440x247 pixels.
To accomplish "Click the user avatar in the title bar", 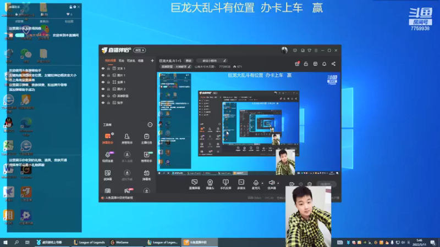I will point(284,50).
